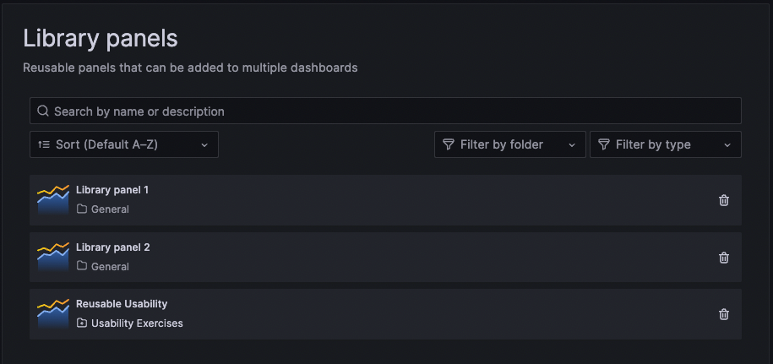This screenshot has height=364, width=773.
Task: Expand the Filter by folder dropdown
Action: point(510,144)
